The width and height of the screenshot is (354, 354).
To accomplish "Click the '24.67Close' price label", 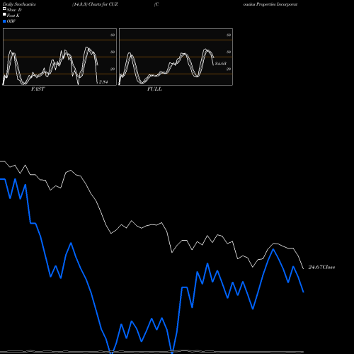I will click(321, 267).
